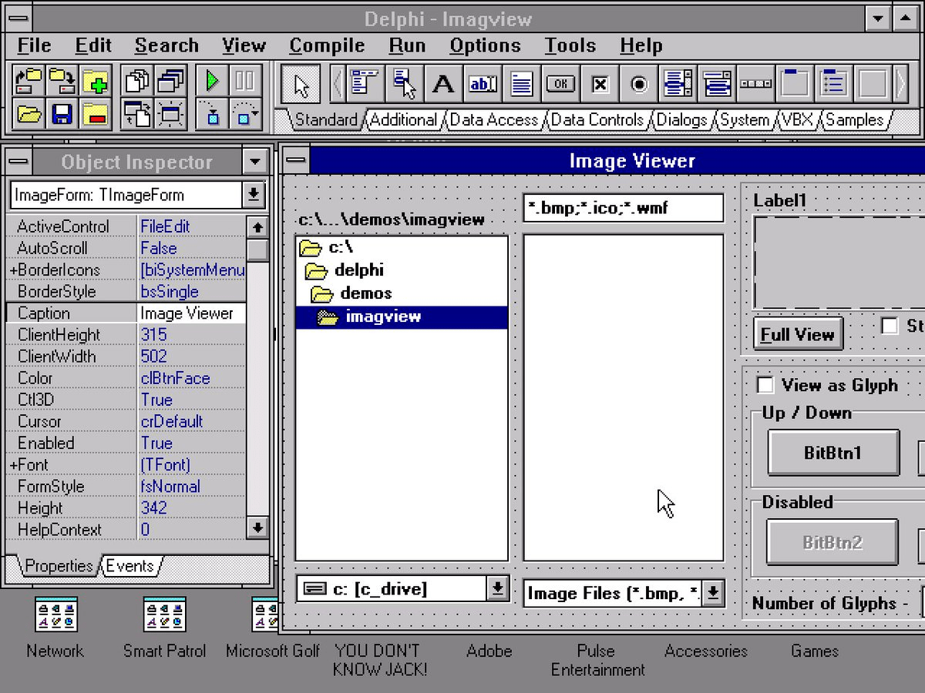The width and height of the screenshot is (925, 693).
Task: Open the Image Files filter dropdown
Action: (x=713, y=593)
